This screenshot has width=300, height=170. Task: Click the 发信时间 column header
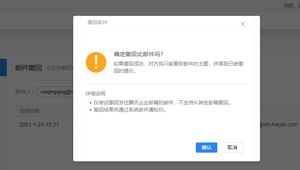[x=29, y=111]
